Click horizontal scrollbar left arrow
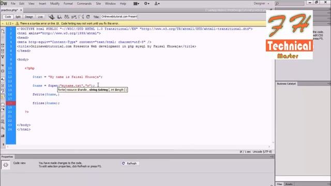The image size is (331, 186). (8, 147)
